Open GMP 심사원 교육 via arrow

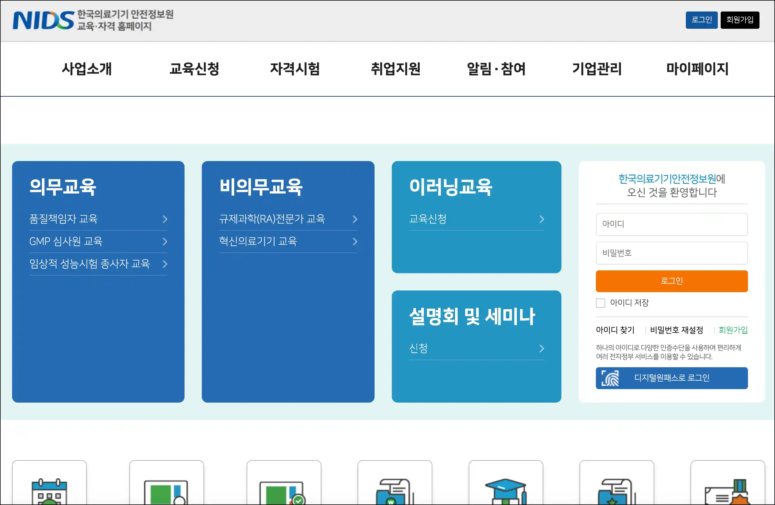tap(165, 242)
